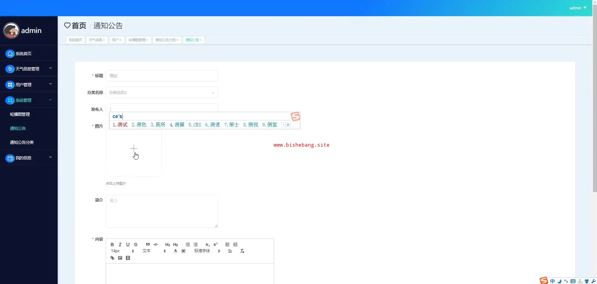Toggle strikethrough formatting in content editor
The width and height of the screenshot is (597, 284).
pyautogui.click(x=136, y=244)
